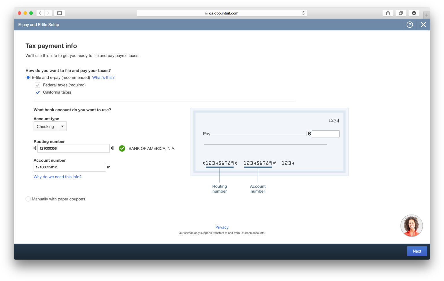This screenshot has width=444, height=281.
Task: Open the Safari share icon
Action: (388, 13)
